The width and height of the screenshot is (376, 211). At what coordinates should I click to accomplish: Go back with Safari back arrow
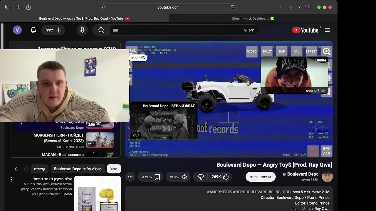point(281,7)
